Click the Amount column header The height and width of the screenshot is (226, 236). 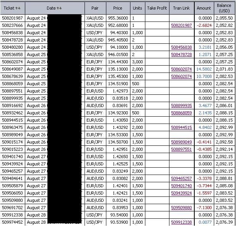click(204, 8)
